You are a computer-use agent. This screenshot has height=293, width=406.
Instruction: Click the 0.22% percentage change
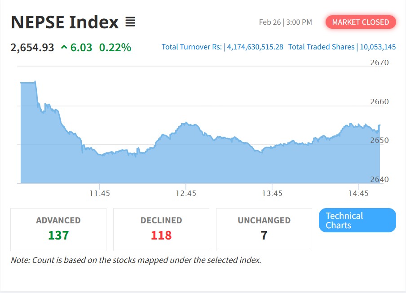coord(115,47)
